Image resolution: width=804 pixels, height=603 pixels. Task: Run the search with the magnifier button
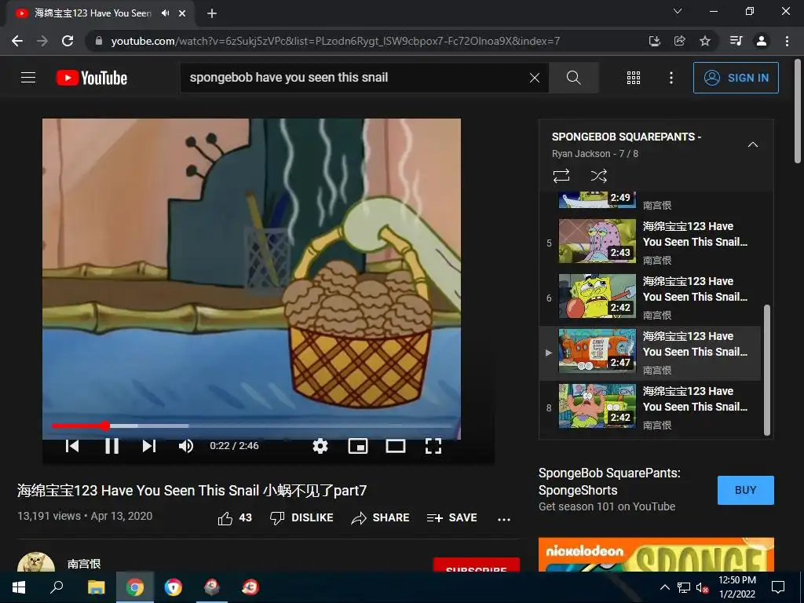(573, 78)
